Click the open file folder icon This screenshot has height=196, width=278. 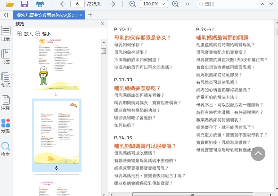tap(10, 4)
